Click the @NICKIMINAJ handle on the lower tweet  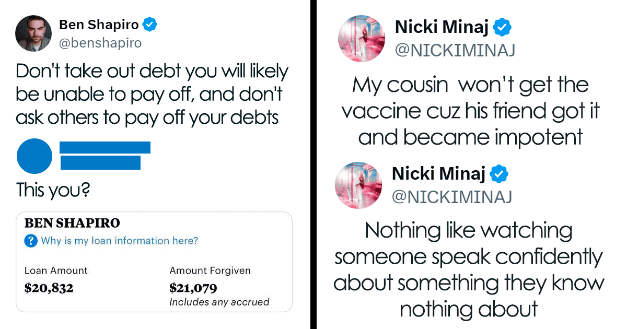[x=452, y=196]
